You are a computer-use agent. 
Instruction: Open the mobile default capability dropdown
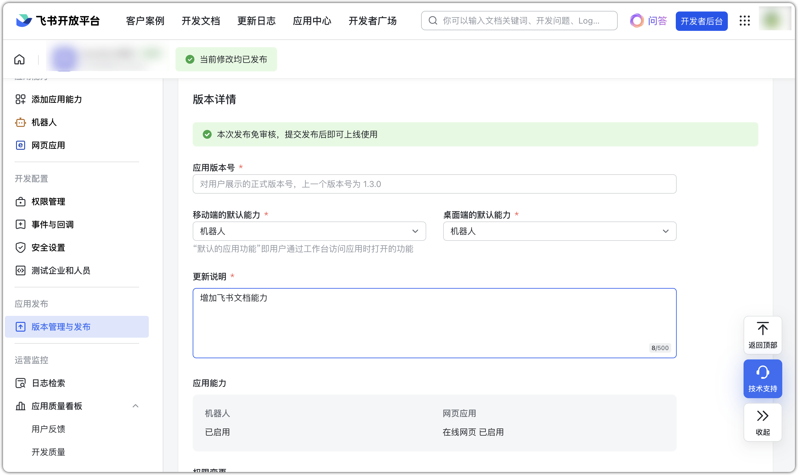click(x=415, y=231)
